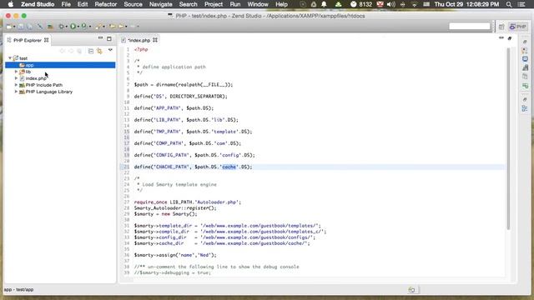Select the lib folder in tree
The height and width of the screenshot is (300, 534).
tap(28, 72)
